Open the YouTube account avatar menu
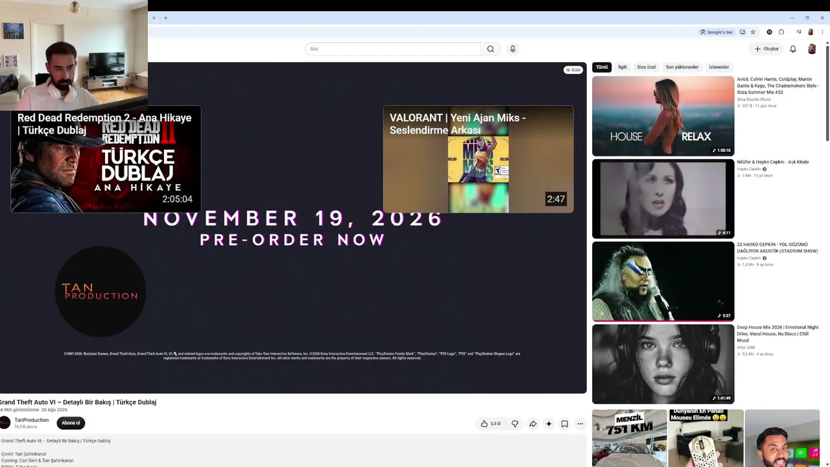 [x=812, y=49]
